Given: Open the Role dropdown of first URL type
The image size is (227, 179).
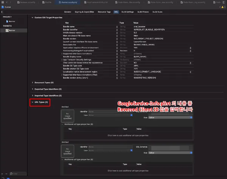Looking at the screenshot, I should point(170,117).
